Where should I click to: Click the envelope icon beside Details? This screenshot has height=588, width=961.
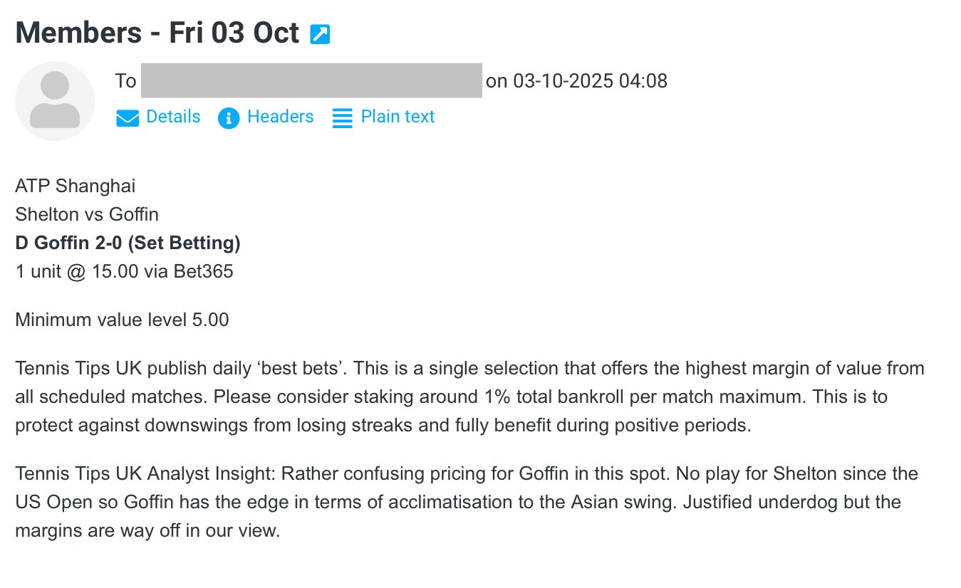128,118
